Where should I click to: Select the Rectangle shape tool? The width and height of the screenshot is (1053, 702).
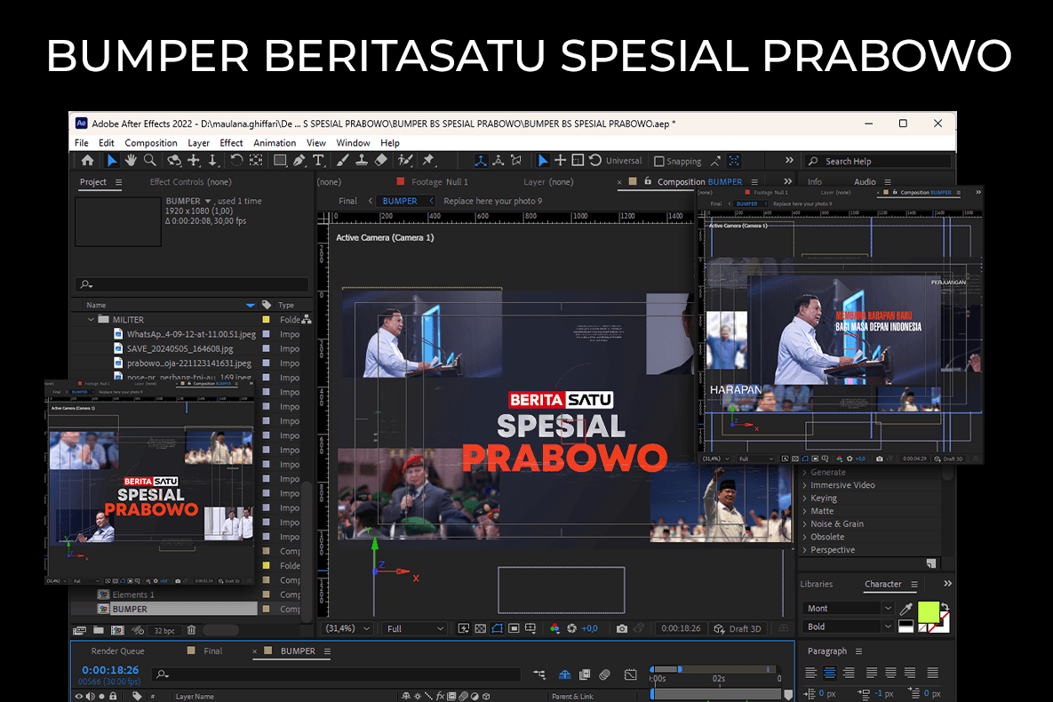280,161
